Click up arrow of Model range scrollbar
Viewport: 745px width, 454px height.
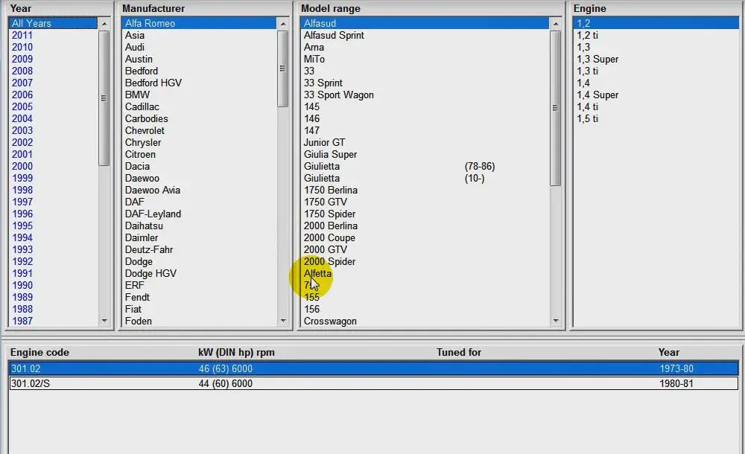(x=556, y=23)
